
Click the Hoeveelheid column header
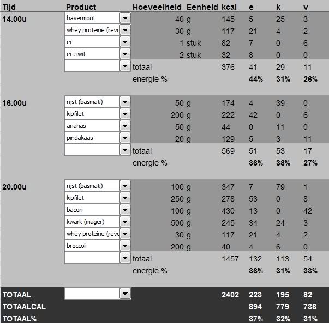(x=156, y=7)
